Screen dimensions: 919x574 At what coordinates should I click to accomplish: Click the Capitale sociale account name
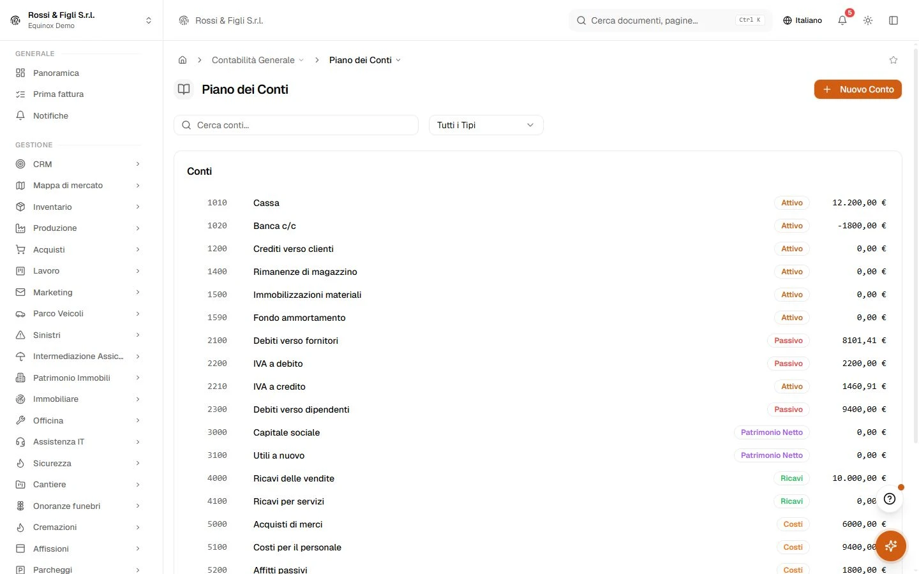pyautogui.click(x=287, y=432)
